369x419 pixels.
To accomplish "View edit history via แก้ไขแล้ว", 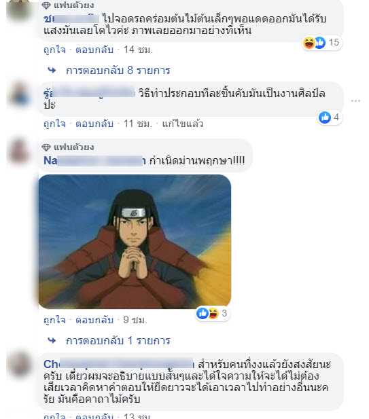I will pyautogui.click(x=183, y=124).
